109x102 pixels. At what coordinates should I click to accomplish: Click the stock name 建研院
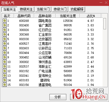coord(45,80)
